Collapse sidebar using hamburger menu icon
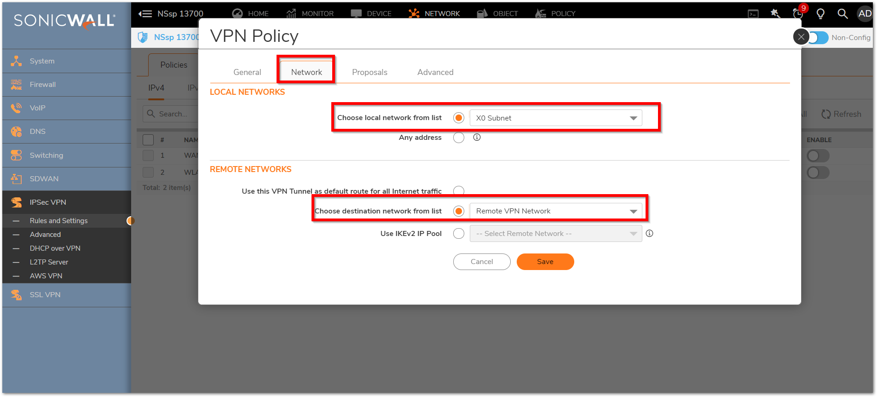 point(145,14)
